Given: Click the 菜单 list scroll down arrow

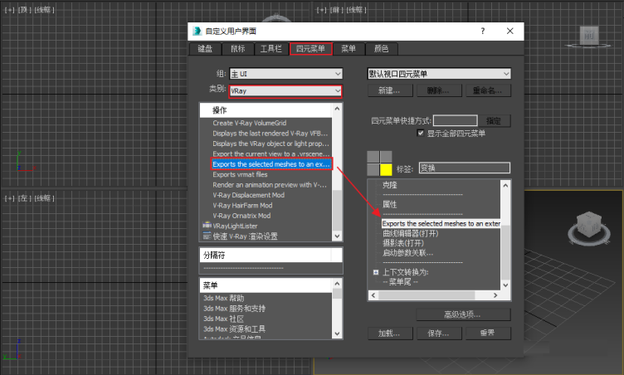Looking at the screenshot, I should [338, 334].
